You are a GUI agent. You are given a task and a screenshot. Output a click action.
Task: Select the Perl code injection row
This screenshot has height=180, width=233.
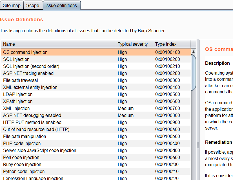point(96,157)
